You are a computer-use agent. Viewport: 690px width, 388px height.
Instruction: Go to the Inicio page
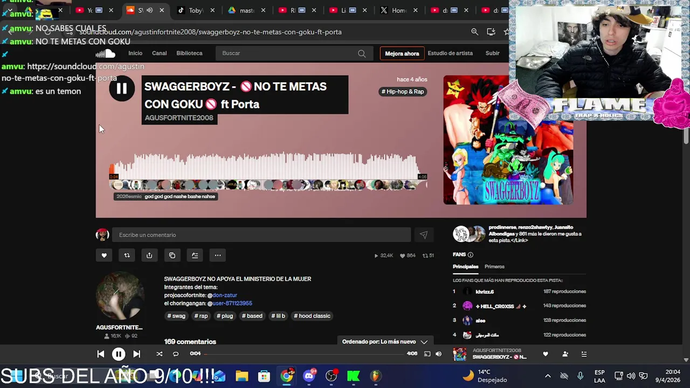135,53
